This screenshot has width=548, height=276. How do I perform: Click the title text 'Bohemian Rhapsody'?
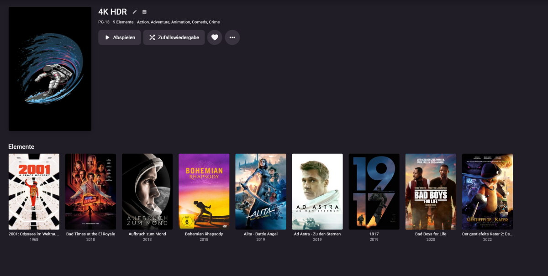pos(204,234)
